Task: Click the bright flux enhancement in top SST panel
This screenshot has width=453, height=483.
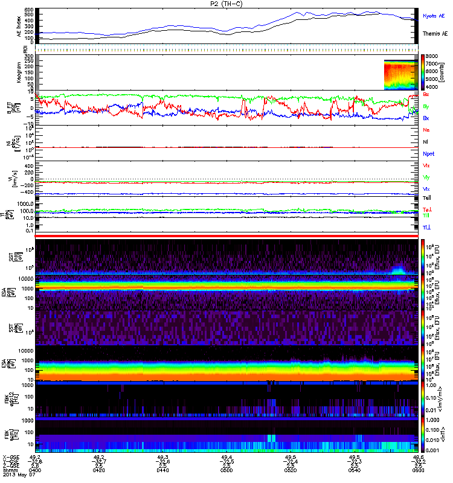Action: pos(397,269)
